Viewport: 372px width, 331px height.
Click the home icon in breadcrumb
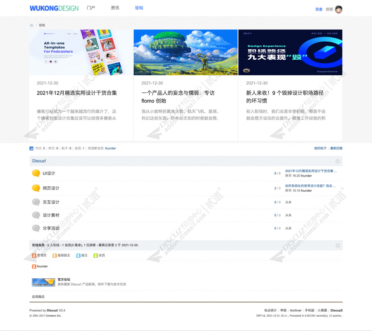[x=31, y=25]
